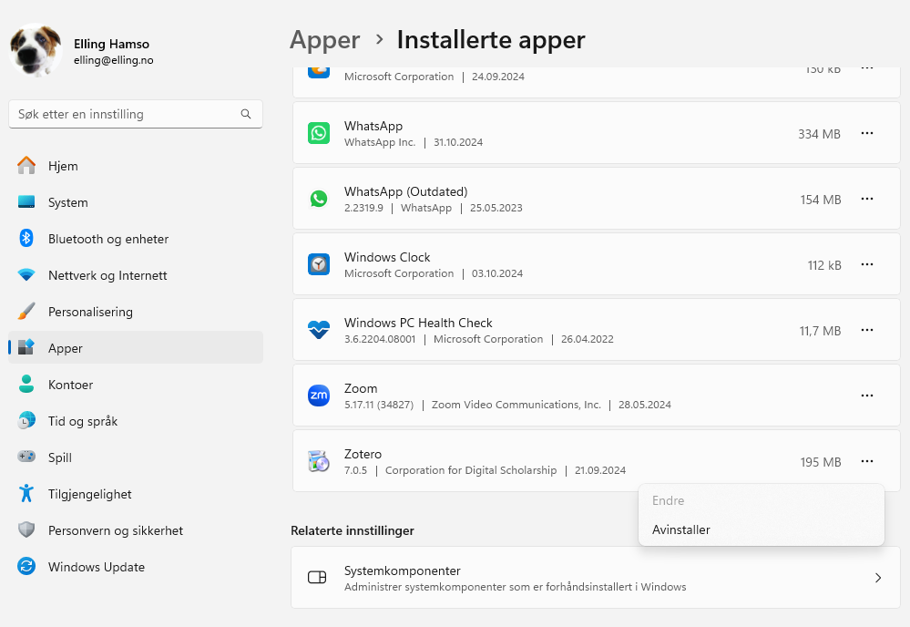
Task: Click the Relaterte innstillinger heading
Action: (353, 530)
